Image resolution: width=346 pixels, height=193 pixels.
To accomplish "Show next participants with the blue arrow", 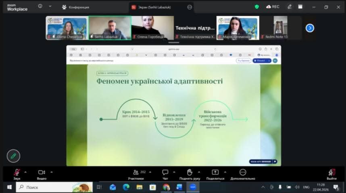I will [310, 28].
